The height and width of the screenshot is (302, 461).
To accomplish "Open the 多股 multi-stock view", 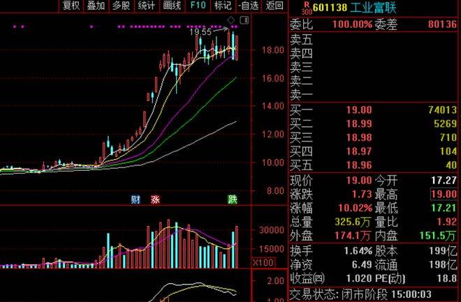I will 121,6.
